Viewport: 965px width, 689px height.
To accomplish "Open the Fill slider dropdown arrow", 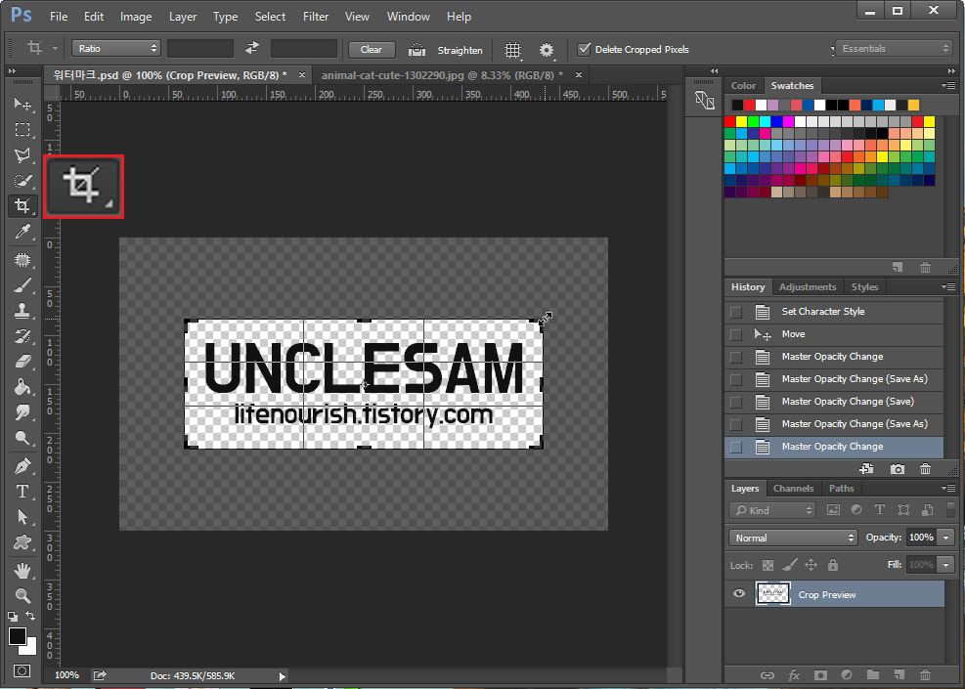I will click(945, 564).
